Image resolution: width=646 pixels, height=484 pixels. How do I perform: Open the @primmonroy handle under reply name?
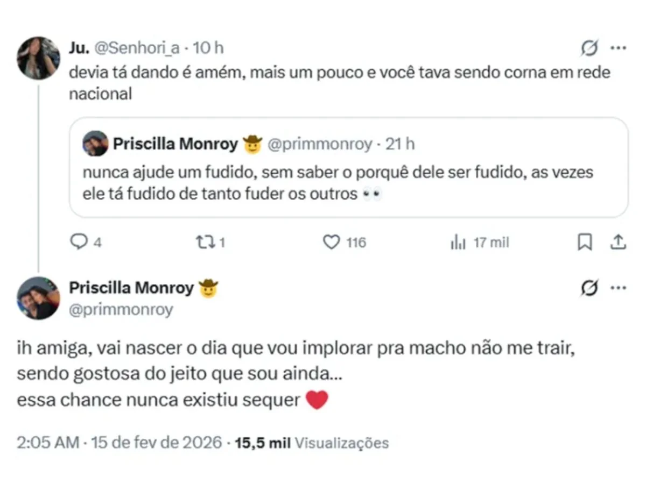coord(121,310)
